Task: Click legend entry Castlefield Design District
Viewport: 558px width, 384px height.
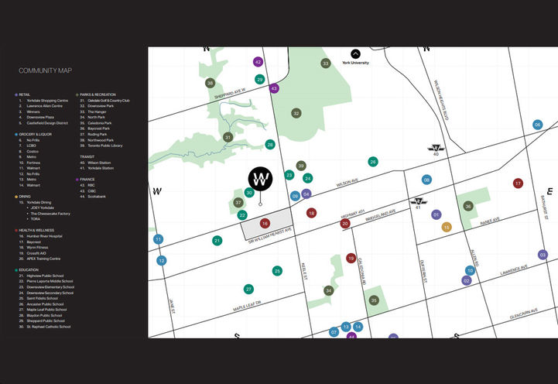Action: coord(43,123)
